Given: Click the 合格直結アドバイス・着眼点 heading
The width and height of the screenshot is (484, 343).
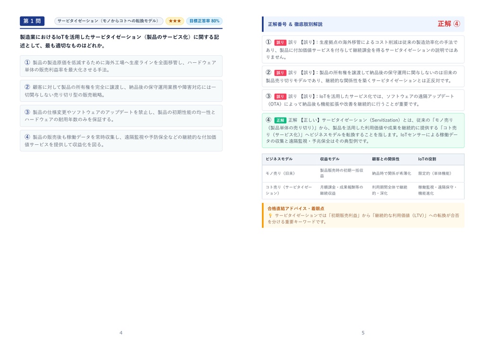Looking at the screenshot, I should click(296, 209).
